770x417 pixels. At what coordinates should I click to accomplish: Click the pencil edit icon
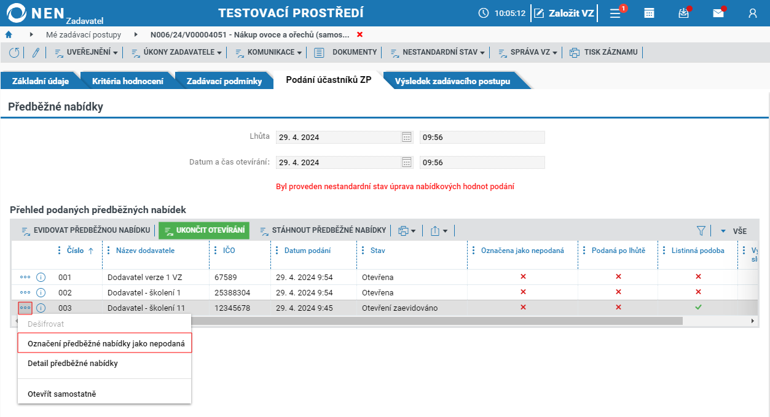click(x=36, y=53)
